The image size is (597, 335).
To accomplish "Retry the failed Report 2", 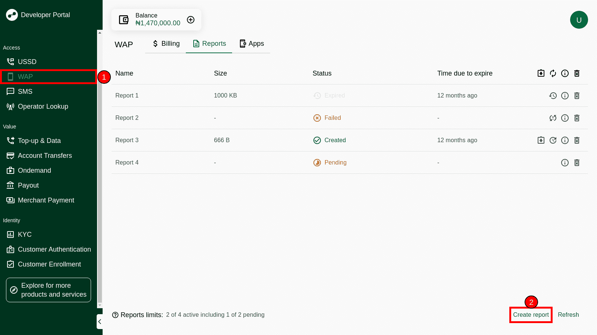I will pyautogui.click(x=553, y=118).
